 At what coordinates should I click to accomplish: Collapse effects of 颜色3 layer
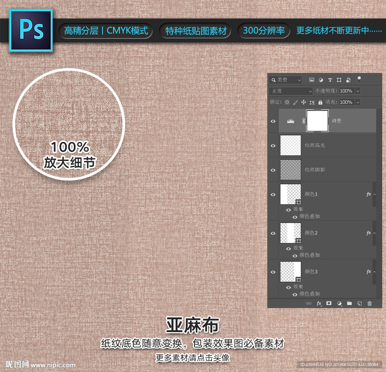coord(374,272)
